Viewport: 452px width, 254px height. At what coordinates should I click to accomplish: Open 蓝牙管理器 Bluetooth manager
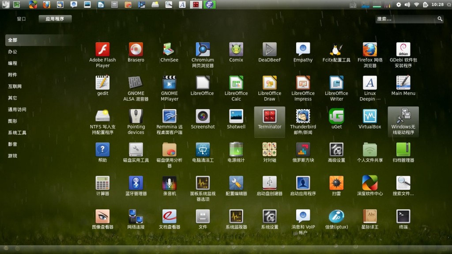pyautogui.click(x=136, y=186)
